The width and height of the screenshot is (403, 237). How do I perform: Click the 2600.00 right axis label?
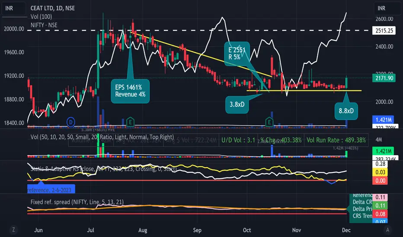(x=384, y=19)
